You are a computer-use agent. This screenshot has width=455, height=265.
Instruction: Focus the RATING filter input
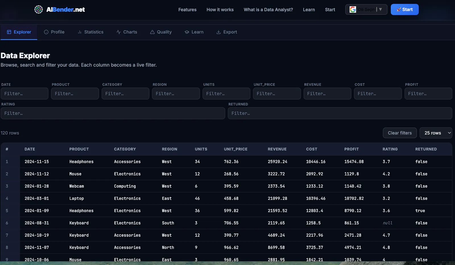pyautogui.click(x=113, y=113)
